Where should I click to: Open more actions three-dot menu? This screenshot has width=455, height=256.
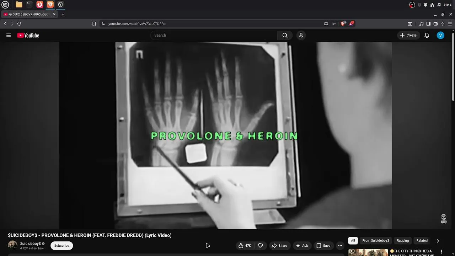click(340, 246)
